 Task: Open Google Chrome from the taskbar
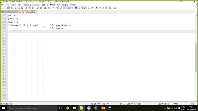click(67, 108)
